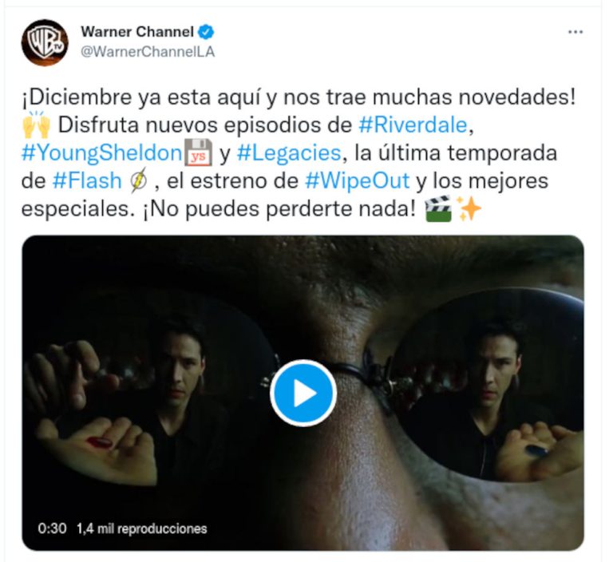Open the #Riverdale hashtag
Screen dimensions: 613x562
click(x=413, y=125)
